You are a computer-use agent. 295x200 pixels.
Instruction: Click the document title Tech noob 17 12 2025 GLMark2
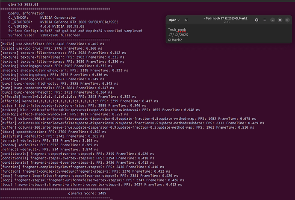coord(222,18)
